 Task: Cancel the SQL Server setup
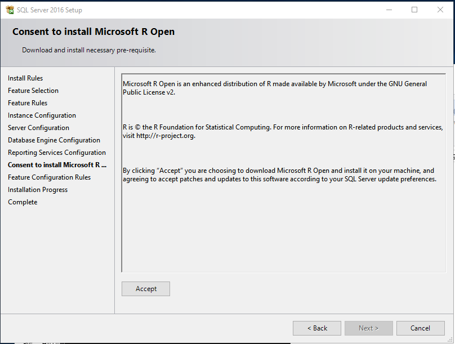coord(421,328)
